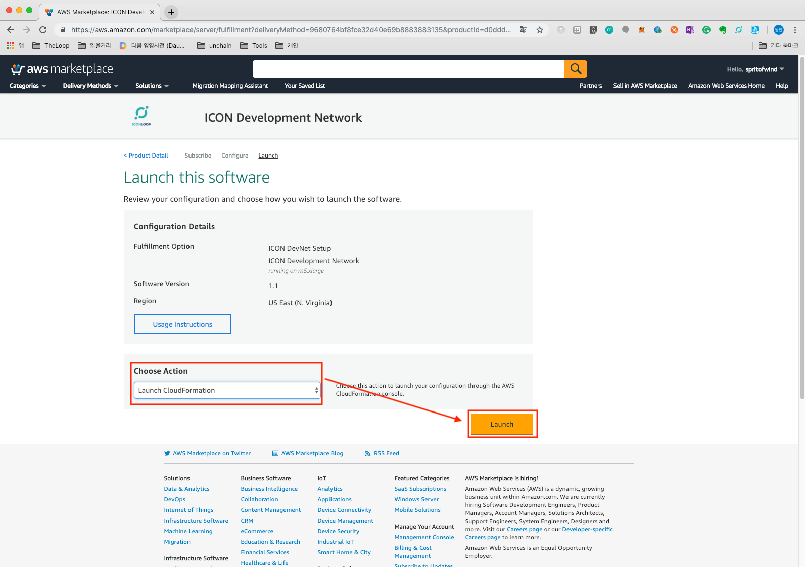Screen dimensions: 805x567
Task: Close the AWS Marketplace tab
Action: 152,12
